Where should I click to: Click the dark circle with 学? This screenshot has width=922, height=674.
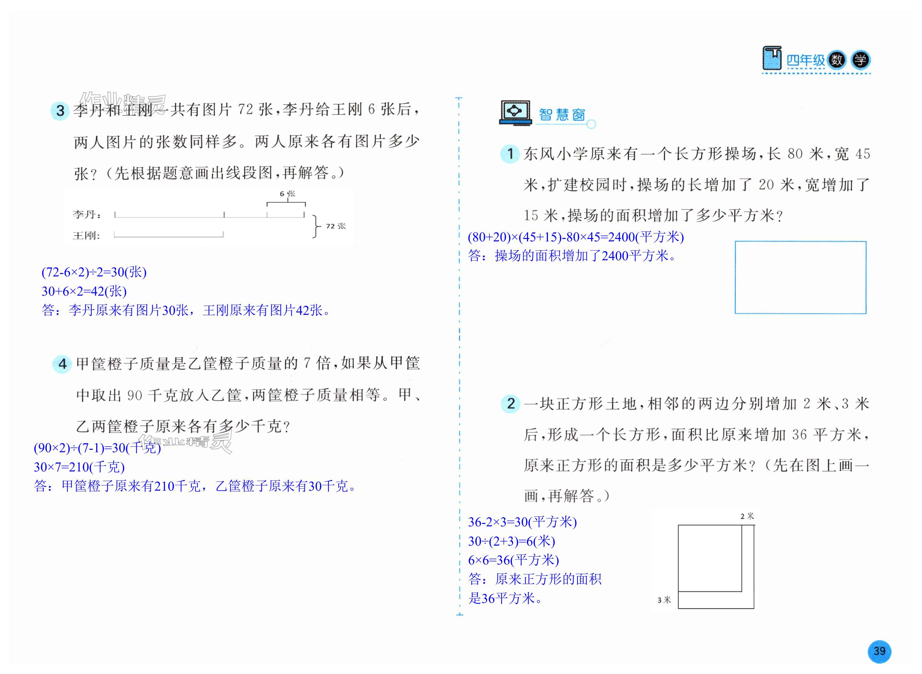pos(861,60)
